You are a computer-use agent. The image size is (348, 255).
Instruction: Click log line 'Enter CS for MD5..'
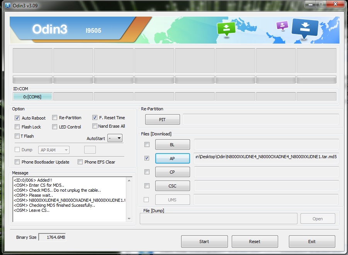tap(46, 185)
